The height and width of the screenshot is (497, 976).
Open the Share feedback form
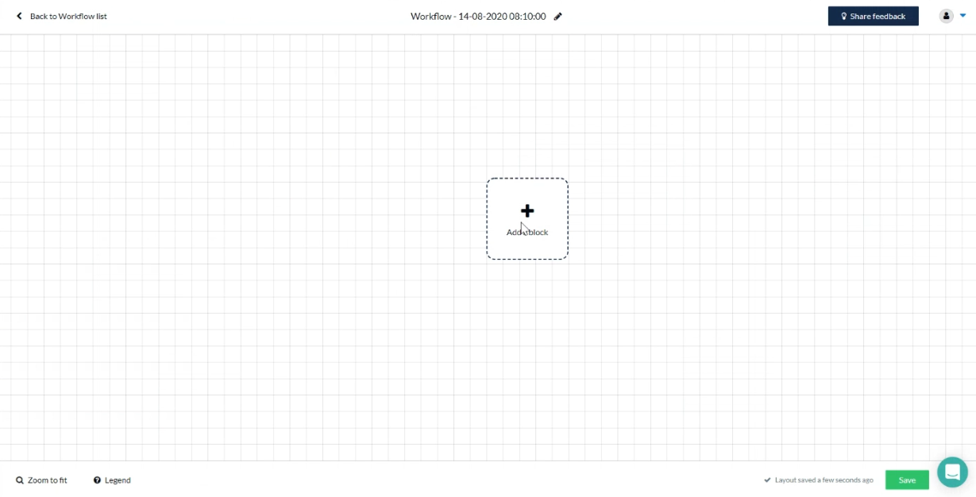click(x=873, y=16)
